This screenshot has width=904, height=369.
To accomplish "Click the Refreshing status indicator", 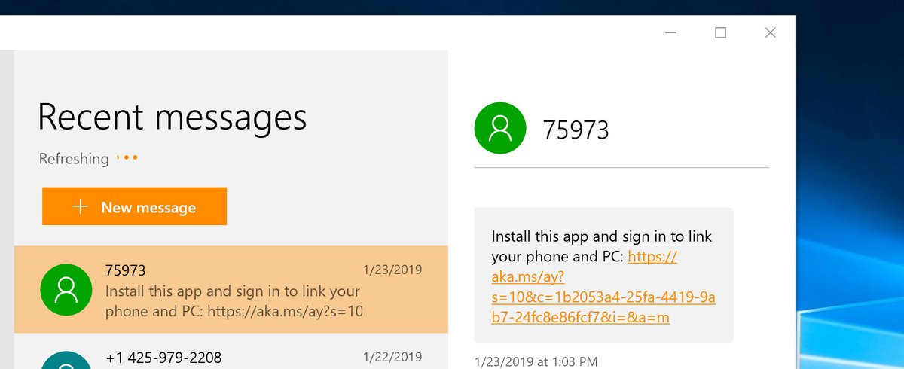I will click(x=87, y=159).
